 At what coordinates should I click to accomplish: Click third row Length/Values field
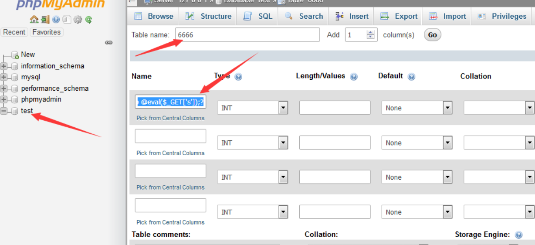click(x=335, y=177)
